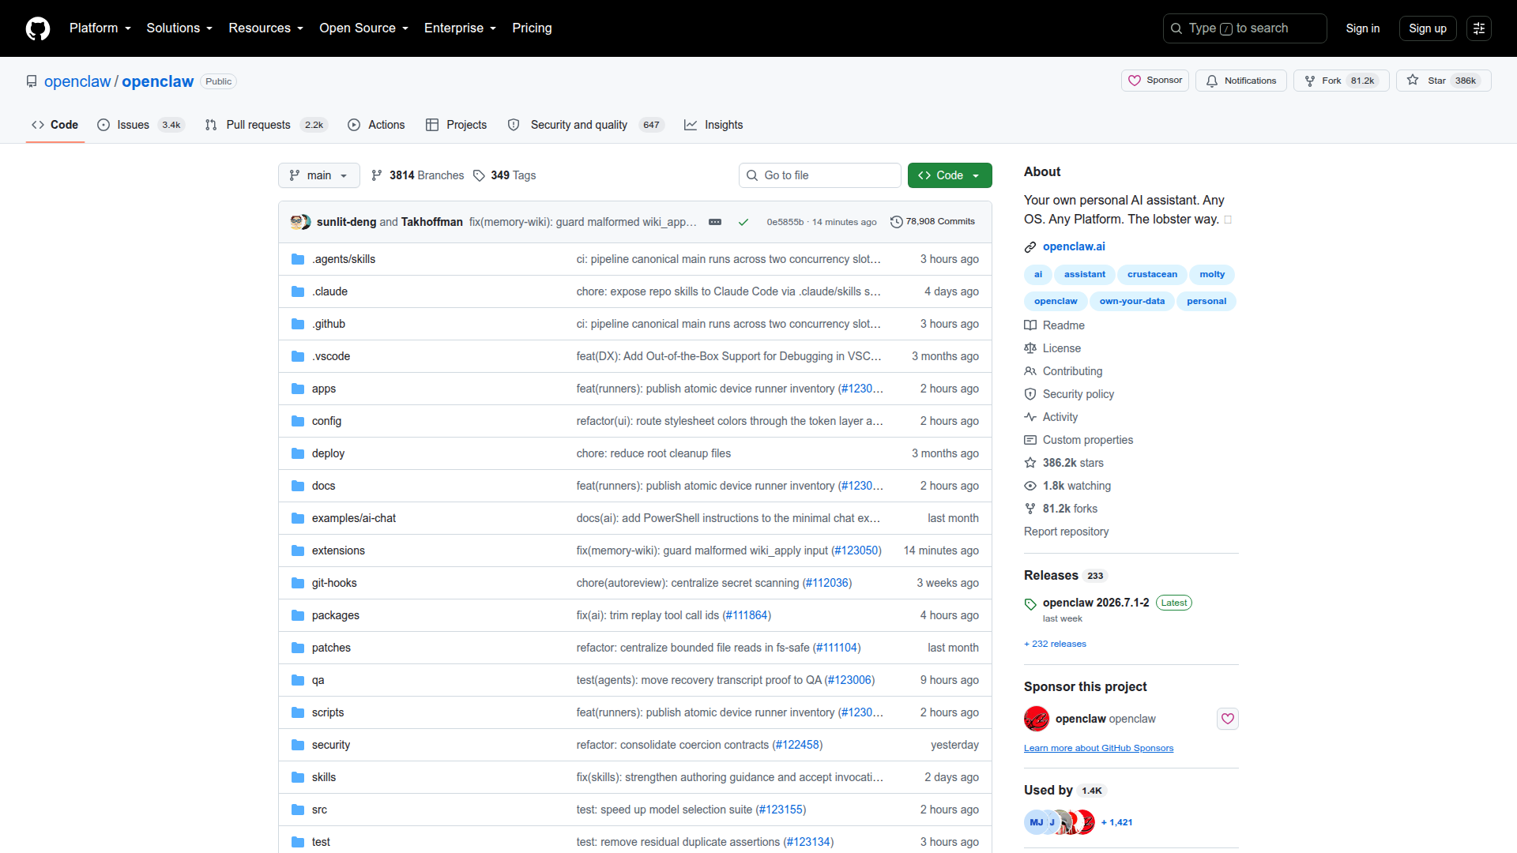
Task: Open the 78,908 Commits history
Action: [x=932, y=222]
